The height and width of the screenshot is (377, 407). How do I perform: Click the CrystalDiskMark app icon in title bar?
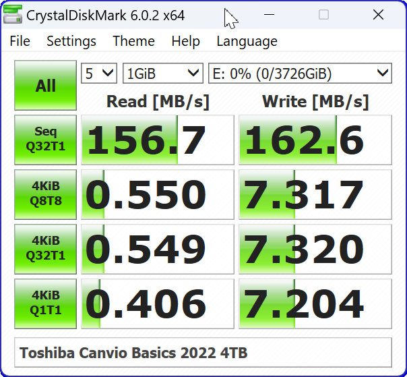[x=12, y=15]
